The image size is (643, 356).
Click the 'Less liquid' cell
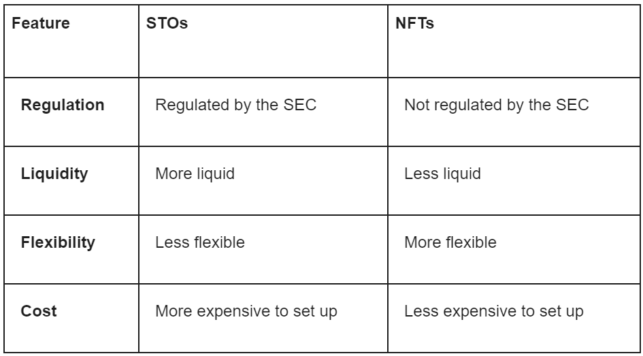pyautogui.click(x=514, y=180)
